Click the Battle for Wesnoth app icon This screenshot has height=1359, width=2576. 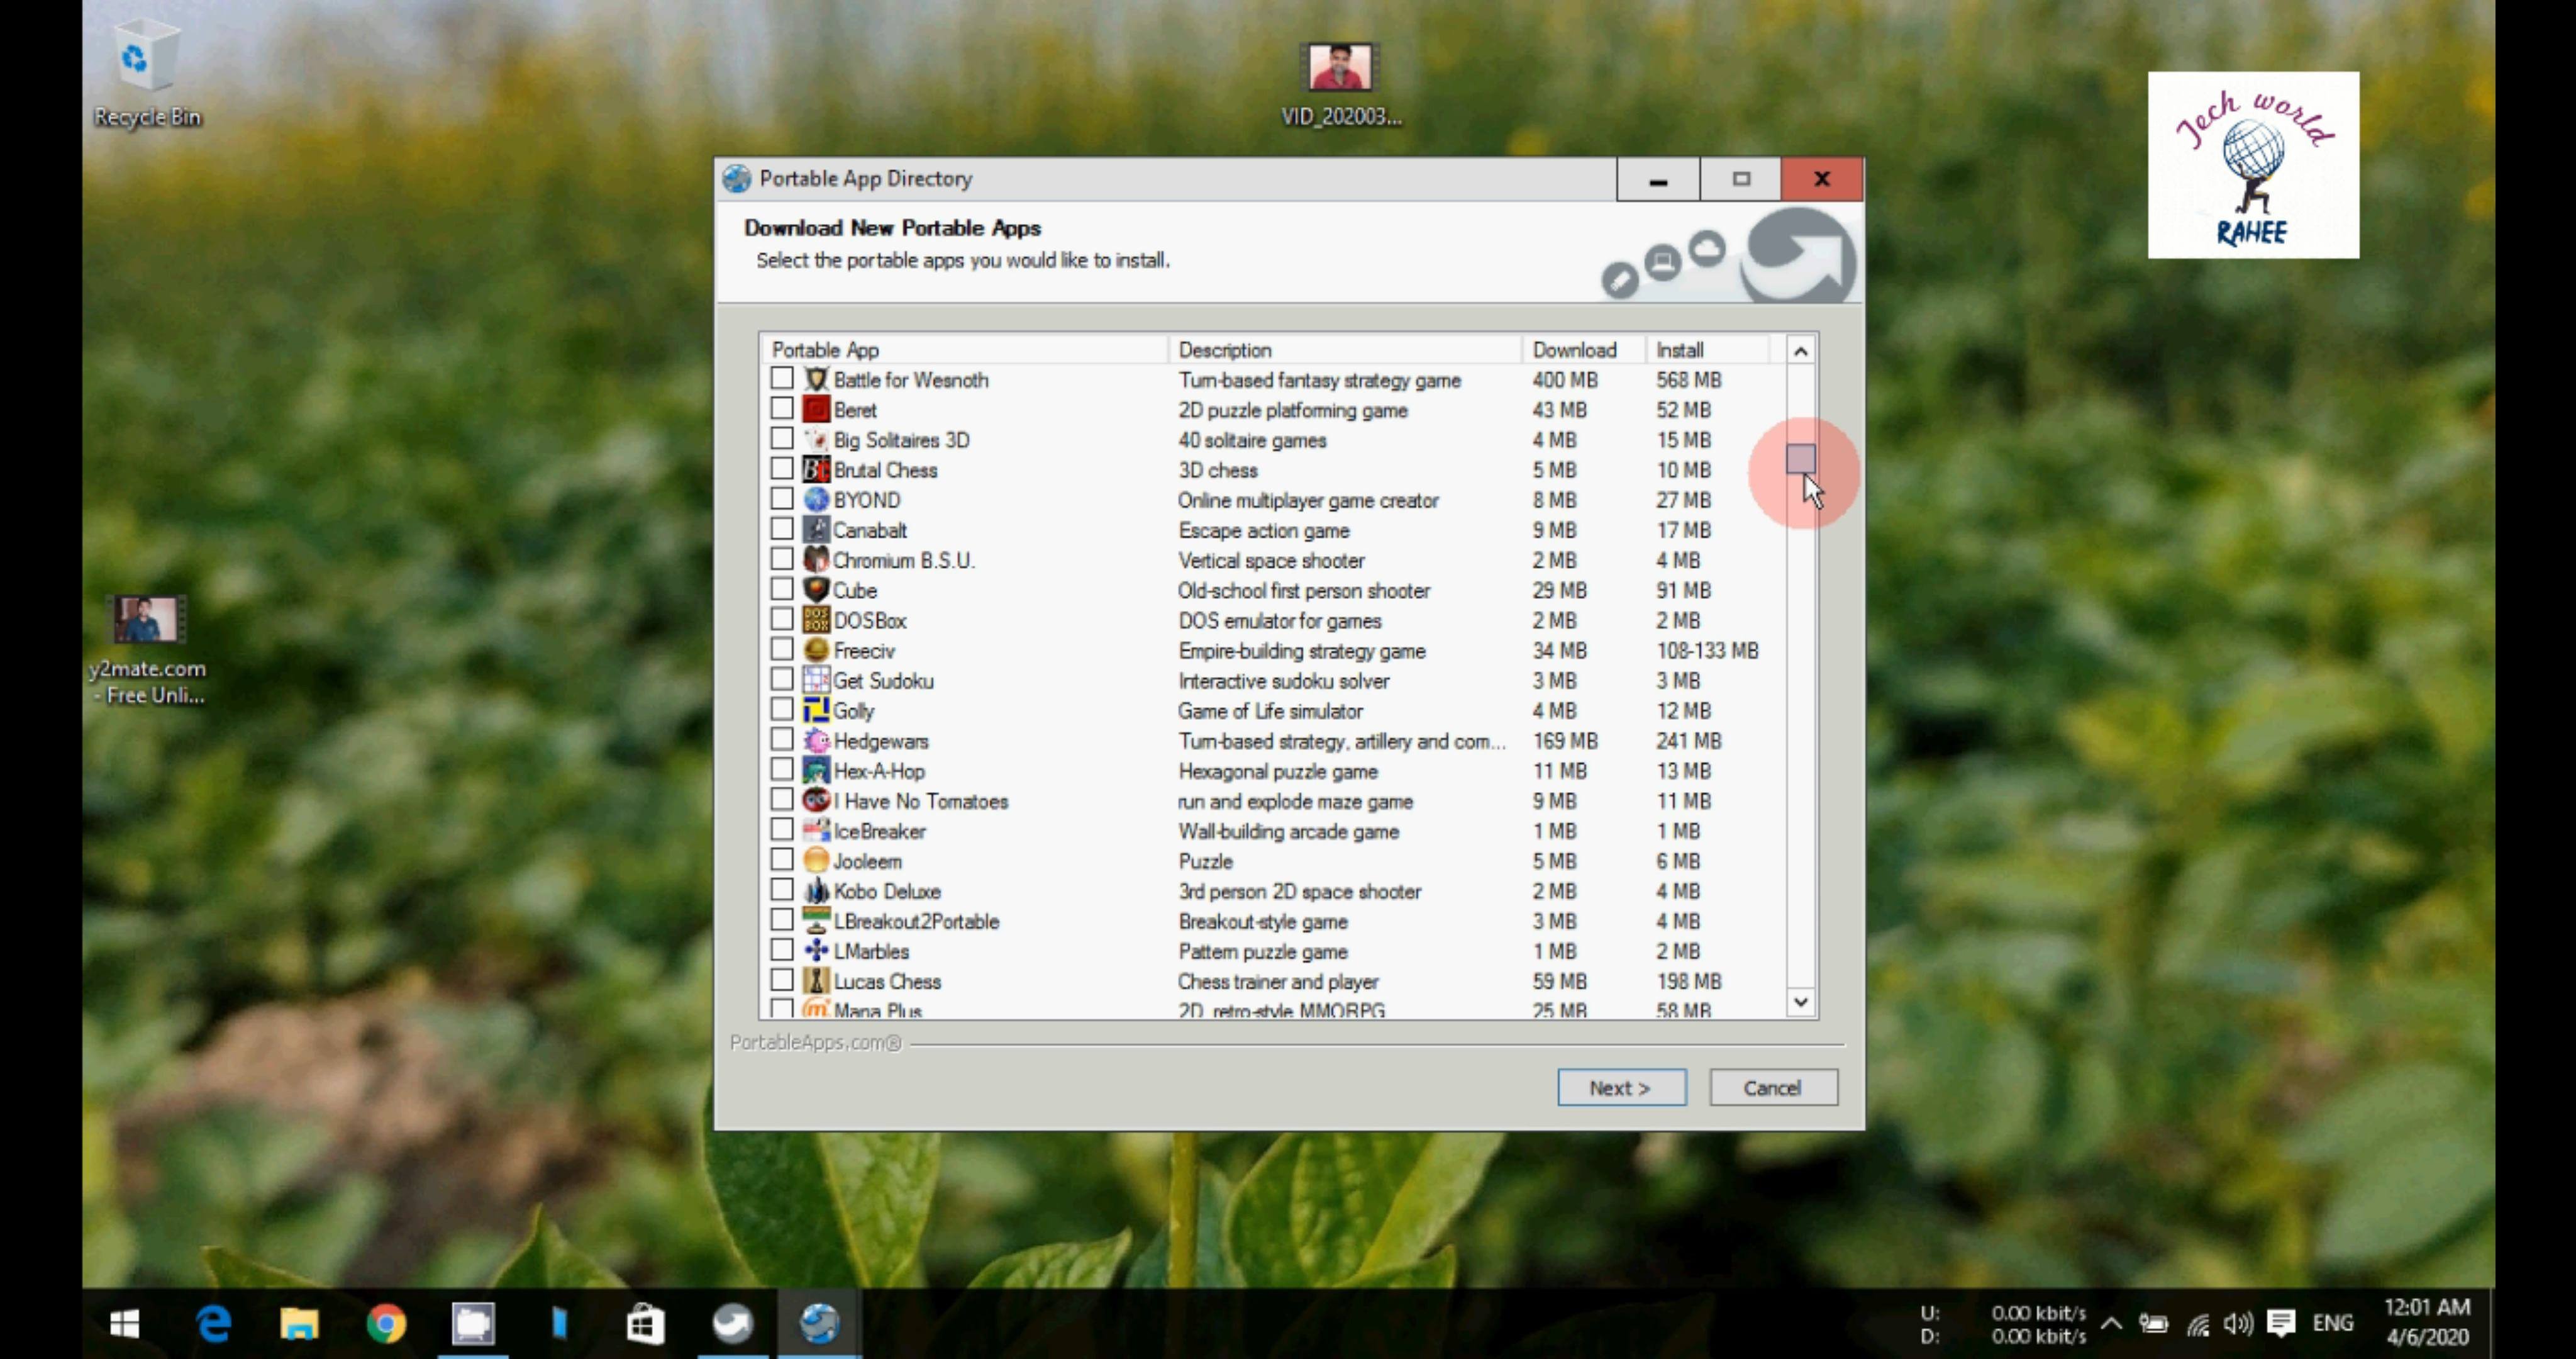[816, 379]
